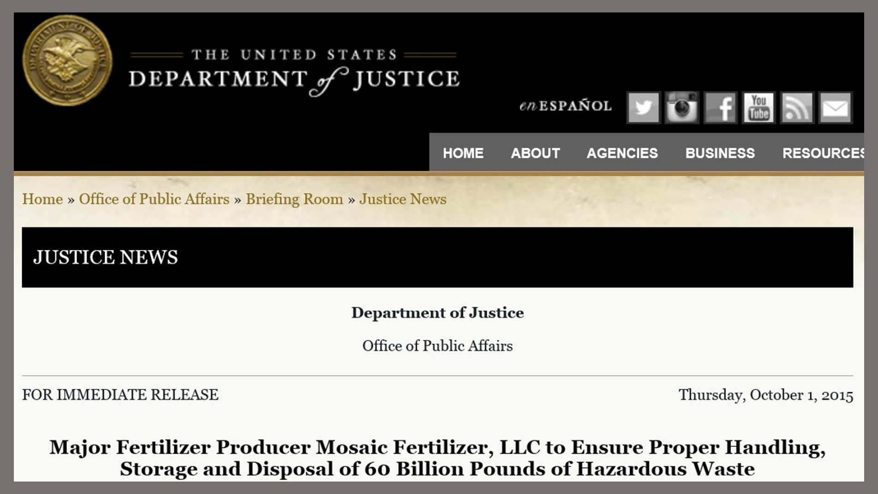Click the RSS feed icon
The image size is (878, 494).
[x=796, y=108]
